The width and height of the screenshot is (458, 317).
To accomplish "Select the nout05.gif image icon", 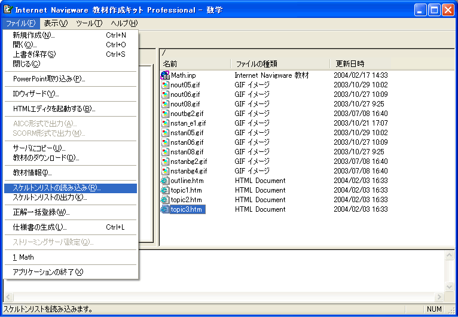I will [x=166, y=85].
